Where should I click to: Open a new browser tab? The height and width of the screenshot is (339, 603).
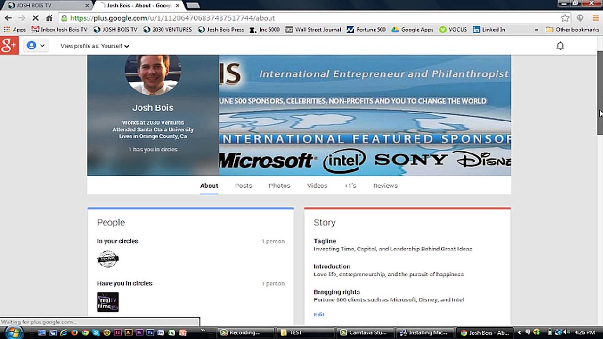click(x=193, y=5)
